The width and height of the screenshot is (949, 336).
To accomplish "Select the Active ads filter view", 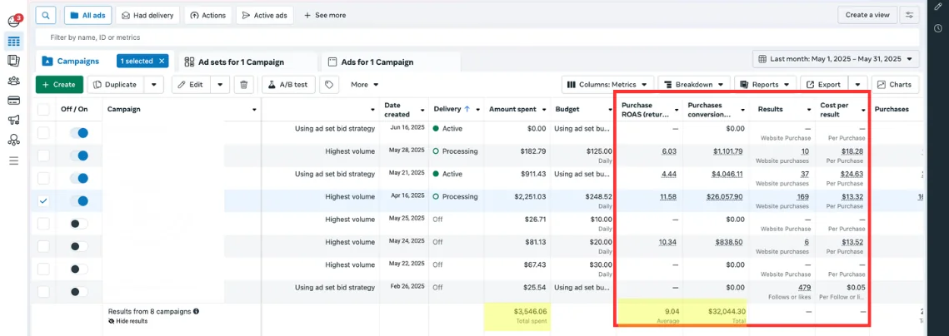I will coord(265,15).
